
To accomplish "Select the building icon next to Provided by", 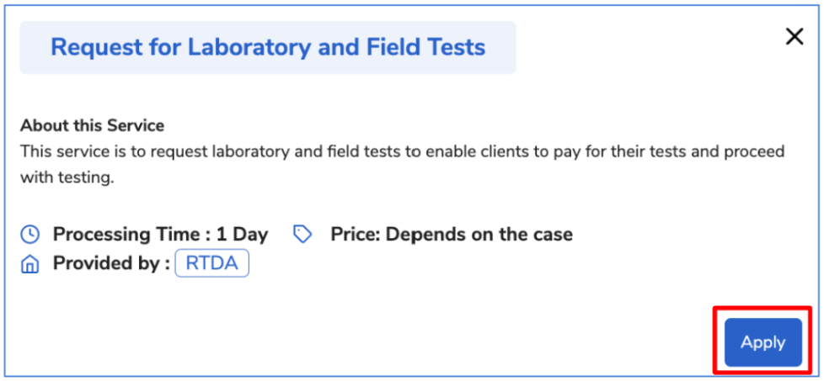I will [x=30, y=264].
